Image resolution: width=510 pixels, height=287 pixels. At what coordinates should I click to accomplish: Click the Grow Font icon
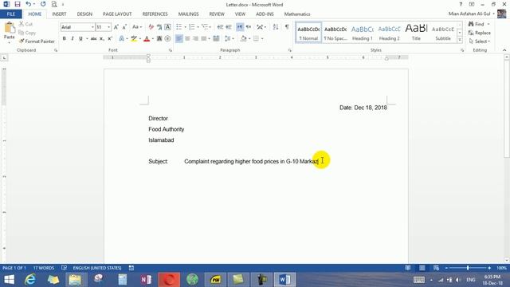click(116, 27)
